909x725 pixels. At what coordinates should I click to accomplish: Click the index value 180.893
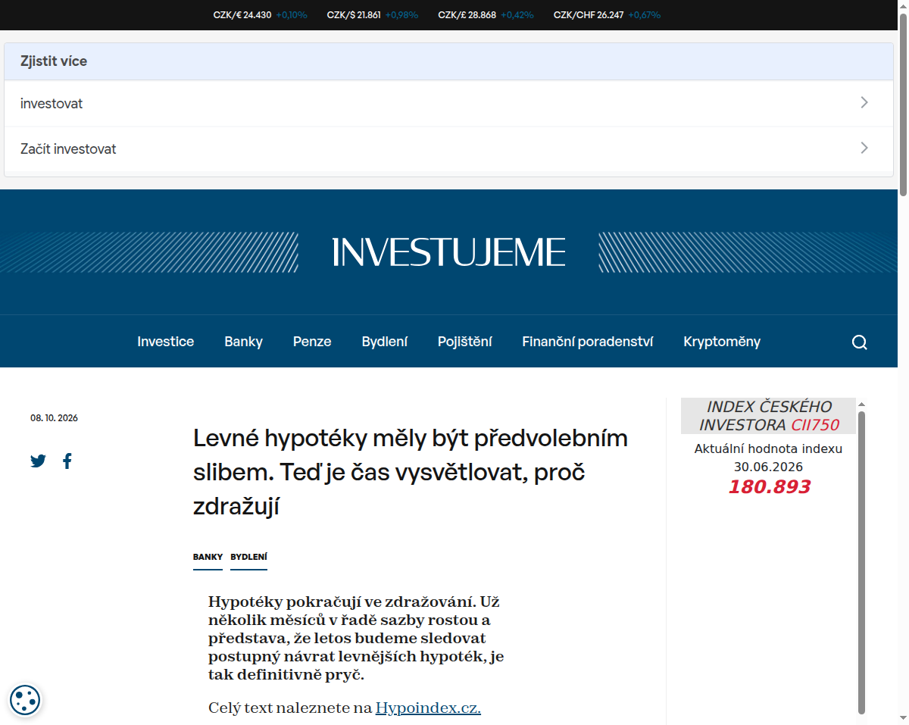(769, 486)
